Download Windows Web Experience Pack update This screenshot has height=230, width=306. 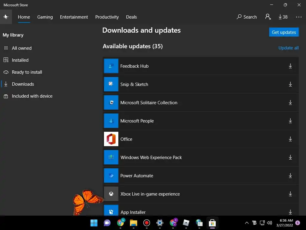[290, 157]
